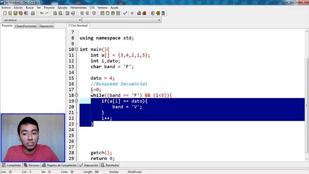
Task: Close the file using the toolbar close icon
Action: (26, 13)
